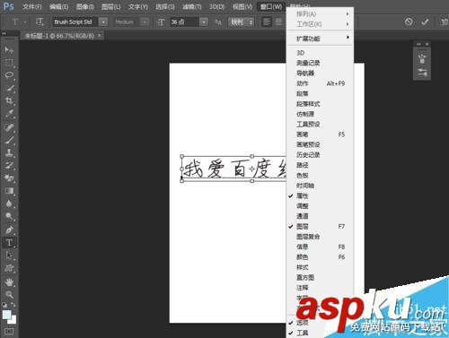The height and width of the screenshot is (338, 449).
Task: Open the anti-aliasing 锐利 dropdown
Action: click(241, 22)
